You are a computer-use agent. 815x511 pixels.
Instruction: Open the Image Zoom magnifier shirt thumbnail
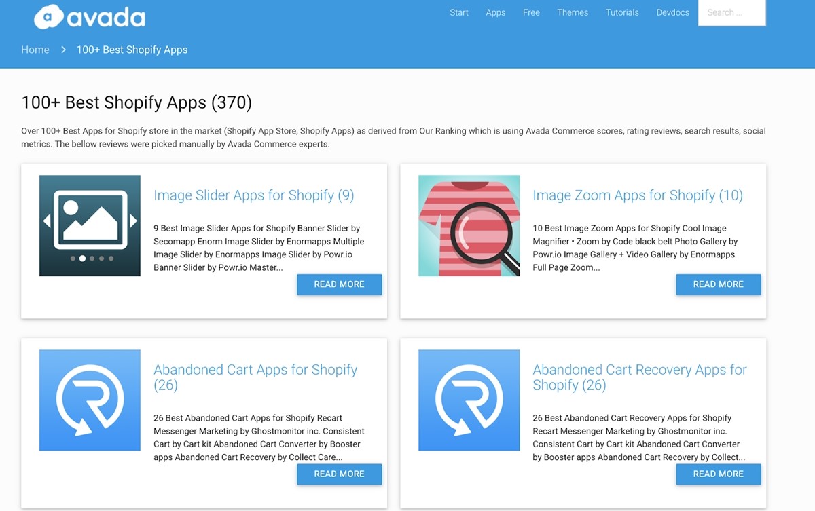pyautogui.click(x=469, y=226)
